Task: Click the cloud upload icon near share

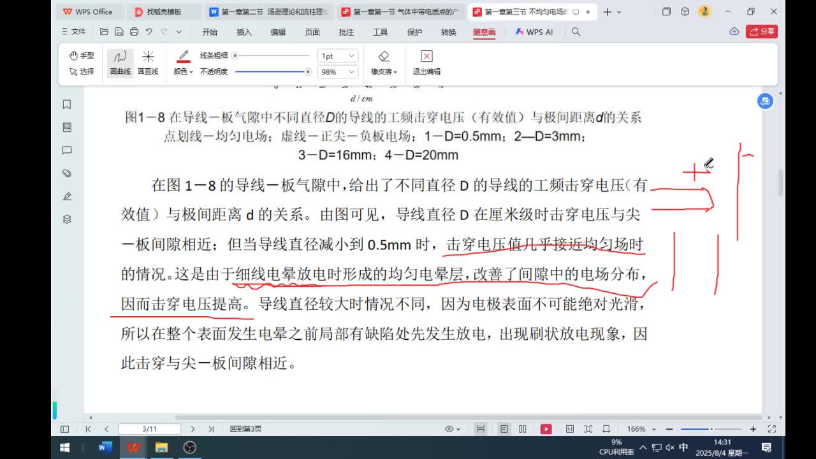Action: (x=734, y=31)
